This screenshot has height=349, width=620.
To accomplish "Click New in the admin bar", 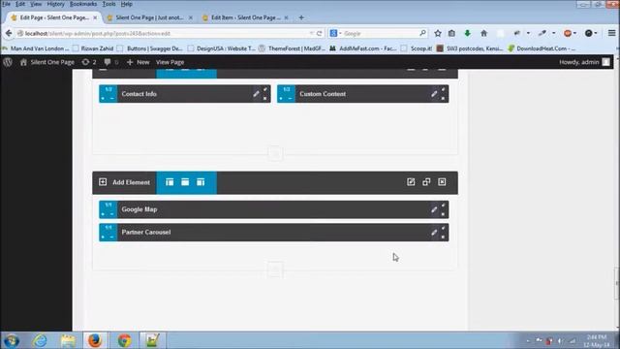I will 138,62.
